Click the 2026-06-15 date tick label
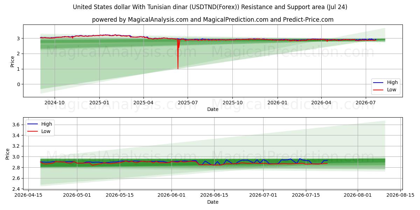This screenshot has height=210, width=420. tap(214, 196)
